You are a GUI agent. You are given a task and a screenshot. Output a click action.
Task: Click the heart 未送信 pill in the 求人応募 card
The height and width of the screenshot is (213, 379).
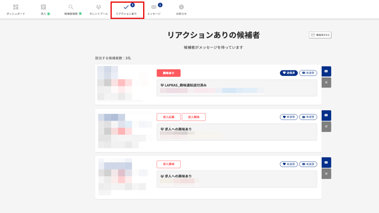point(289,117)
